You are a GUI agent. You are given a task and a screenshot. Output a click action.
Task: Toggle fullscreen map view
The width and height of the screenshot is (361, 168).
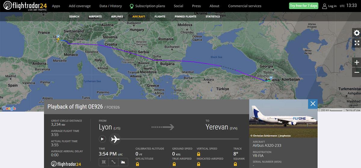(357, 43)
